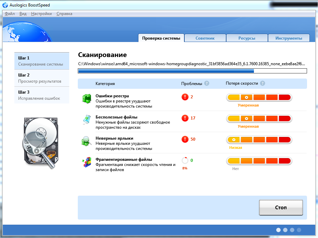Click the first page indicator dot

(279, 230)
